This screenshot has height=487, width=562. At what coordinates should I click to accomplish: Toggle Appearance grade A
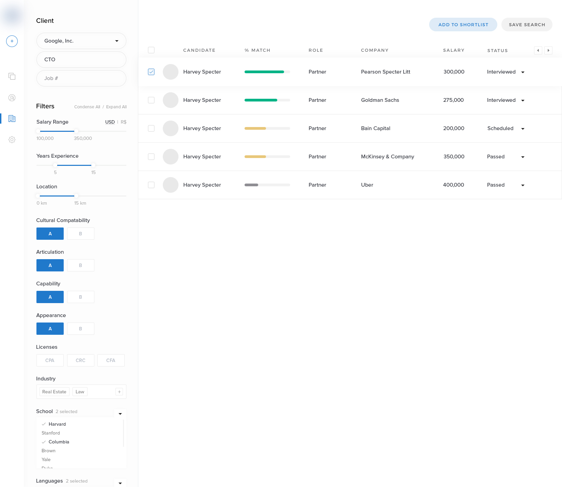point(50,329)
